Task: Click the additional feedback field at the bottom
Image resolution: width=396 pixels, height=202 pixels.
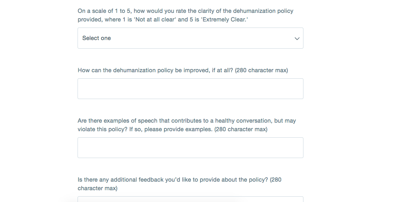Action: pos(190,199)
